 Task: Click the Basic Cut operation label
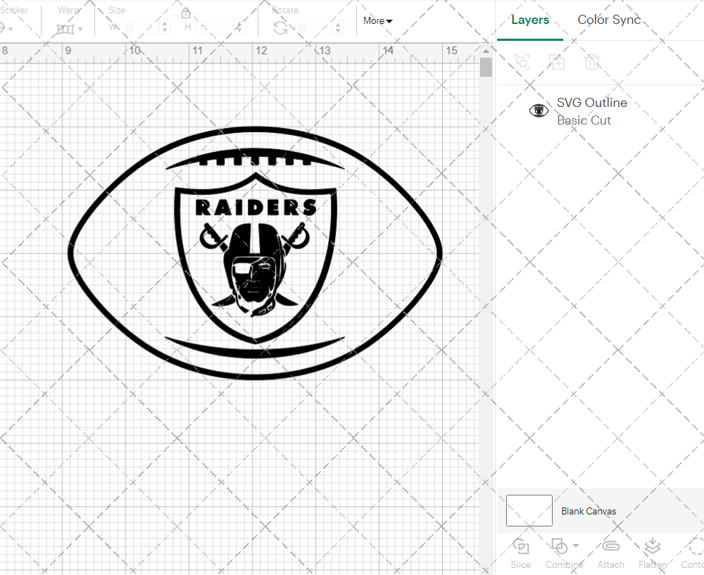[584, 120]
